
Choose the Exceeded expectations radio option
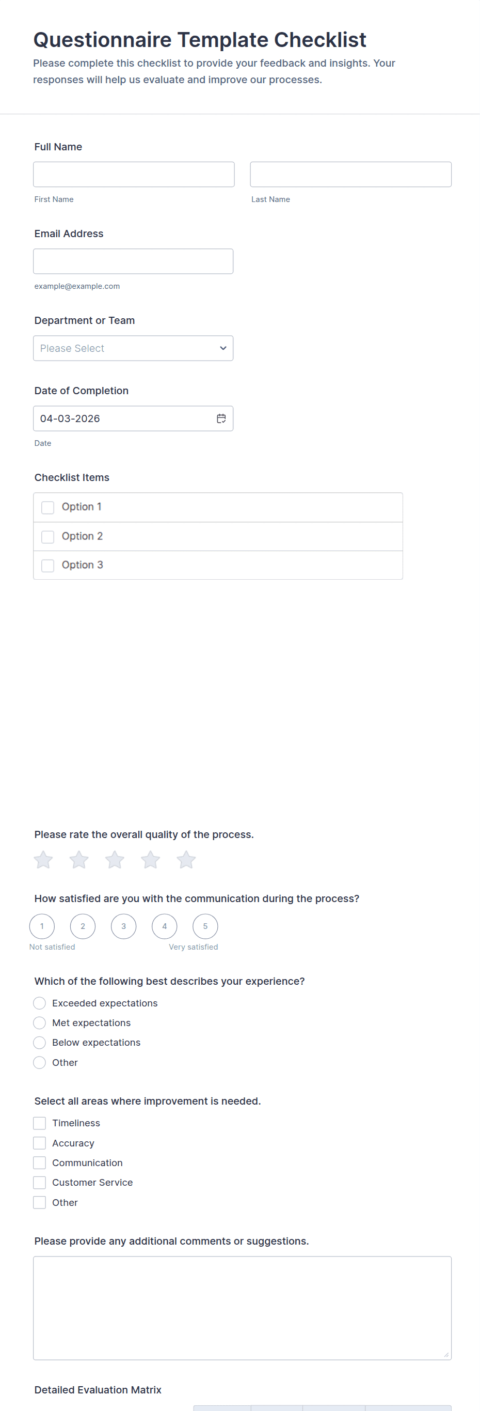pyautogui.click(x=39, y=1003)
